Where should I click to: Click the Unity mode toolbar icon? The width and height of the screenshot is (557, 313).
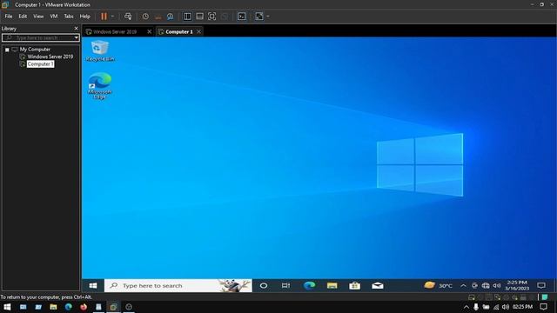pyautogui.click(x=225, y=17)
